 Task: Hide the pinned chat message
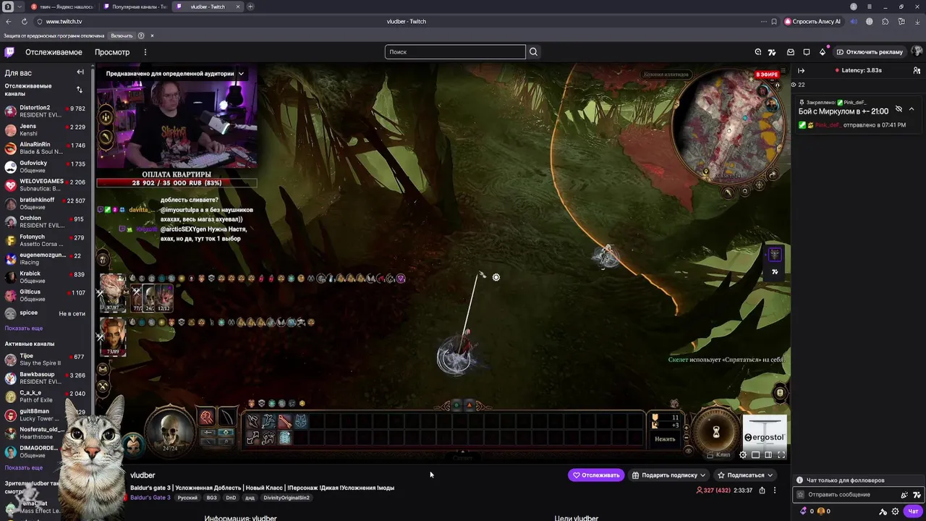(899, 109)
